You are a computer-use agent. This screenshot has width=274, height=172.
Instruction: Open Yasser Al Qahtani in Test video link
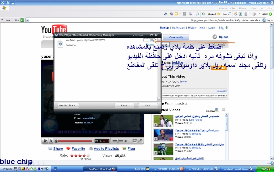point(197,131)
